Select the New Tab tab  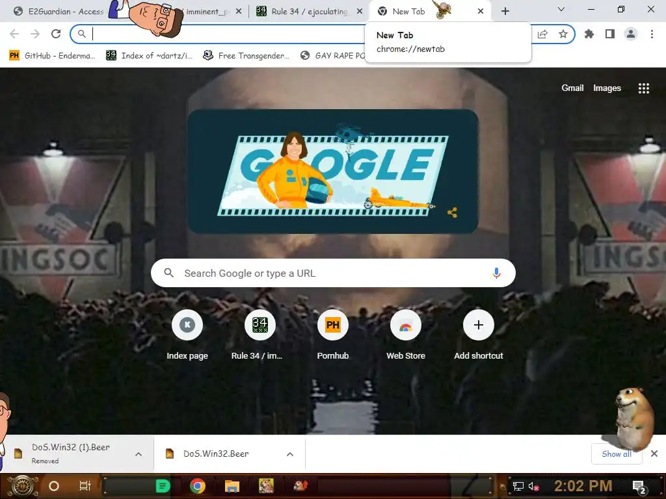[429, 12]
